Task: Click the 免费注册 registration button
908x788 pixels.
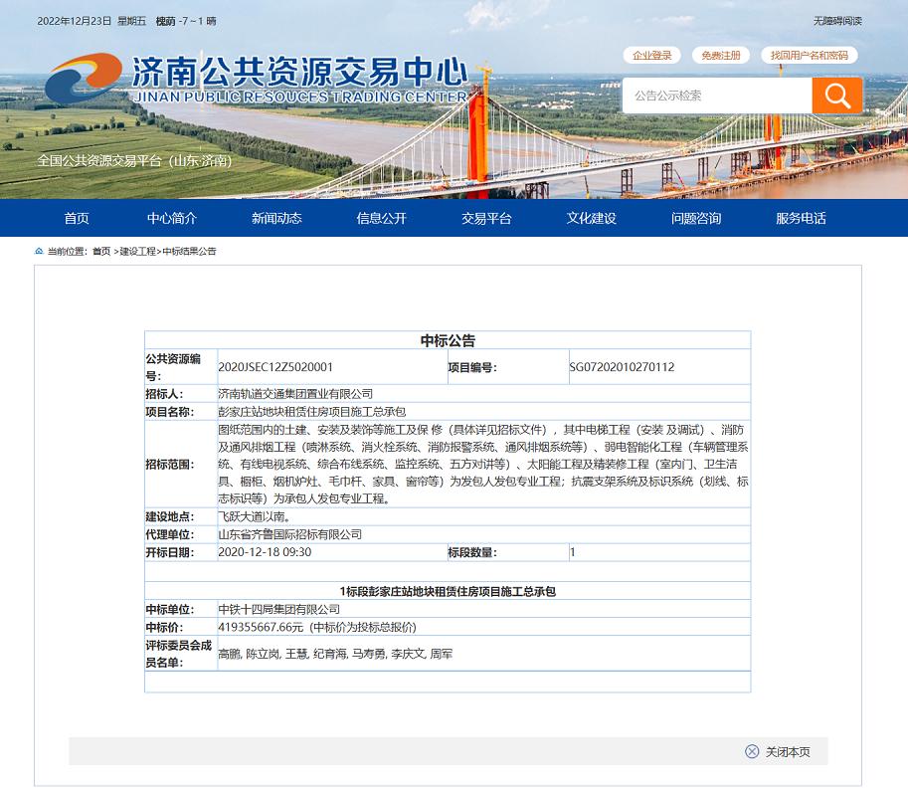Action: point(721,56)
